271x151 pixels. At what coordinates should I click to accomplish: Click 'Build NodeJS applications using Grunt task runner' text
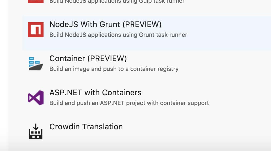[118, 35]
